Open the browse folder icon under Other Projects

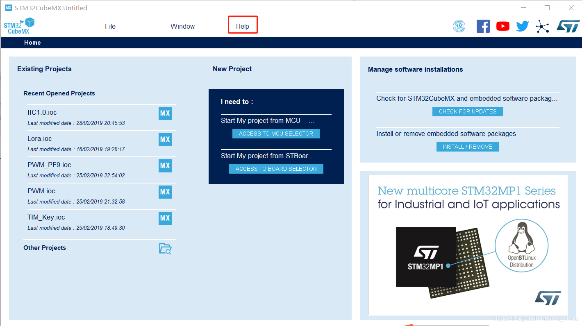[165, 249]
